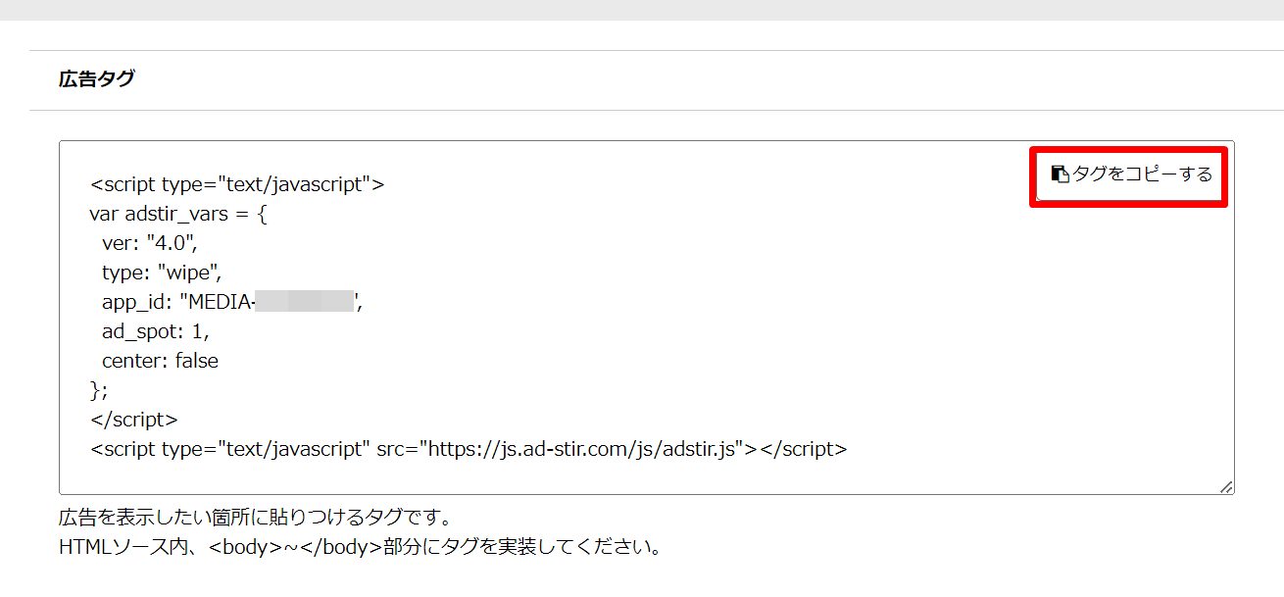Click the word false in the code

pyautogui.click(x=197, y=361)
